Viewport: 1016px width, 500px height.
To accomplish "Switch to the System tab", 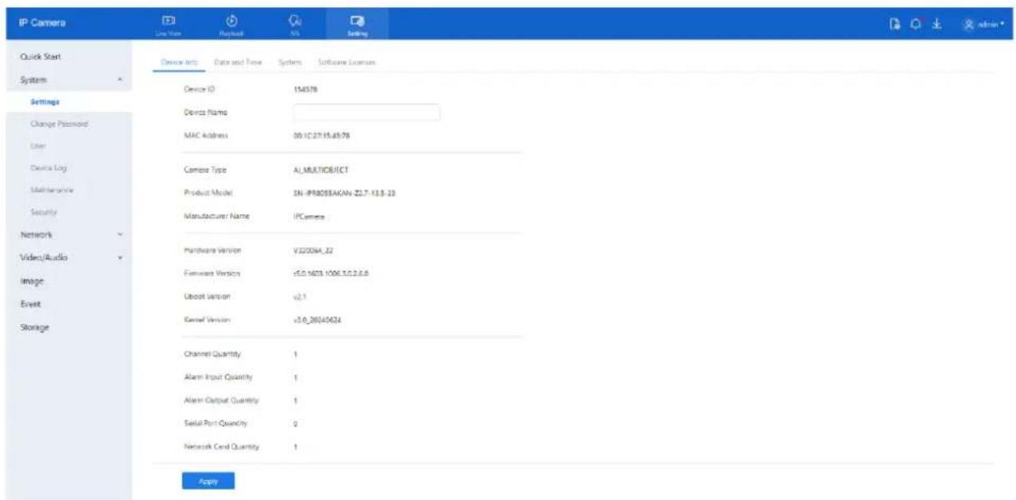I will pos(288,62).
